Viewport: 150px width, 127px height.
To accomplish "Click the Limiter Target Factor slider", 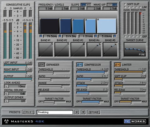I will click(130, 102).
